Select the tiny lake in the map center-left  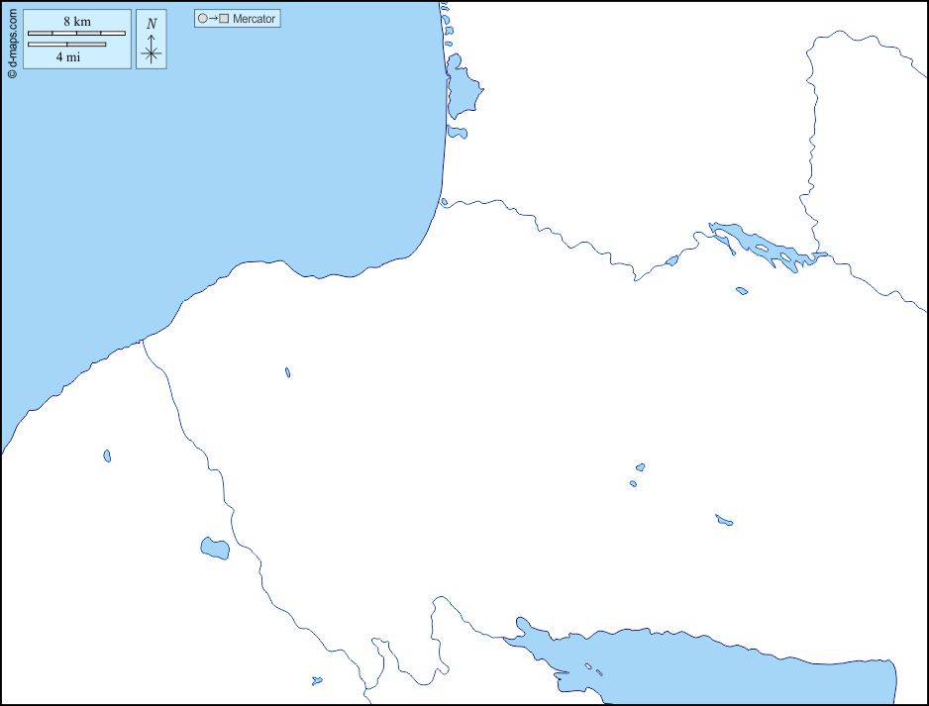coord(287,372)
